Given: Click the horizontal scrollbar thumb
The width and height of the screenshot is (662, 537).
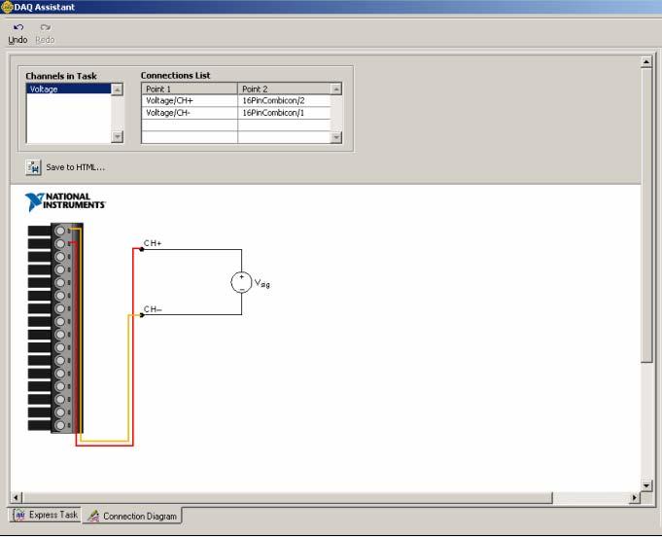Looking at the screenshot, I should point(287,498).
